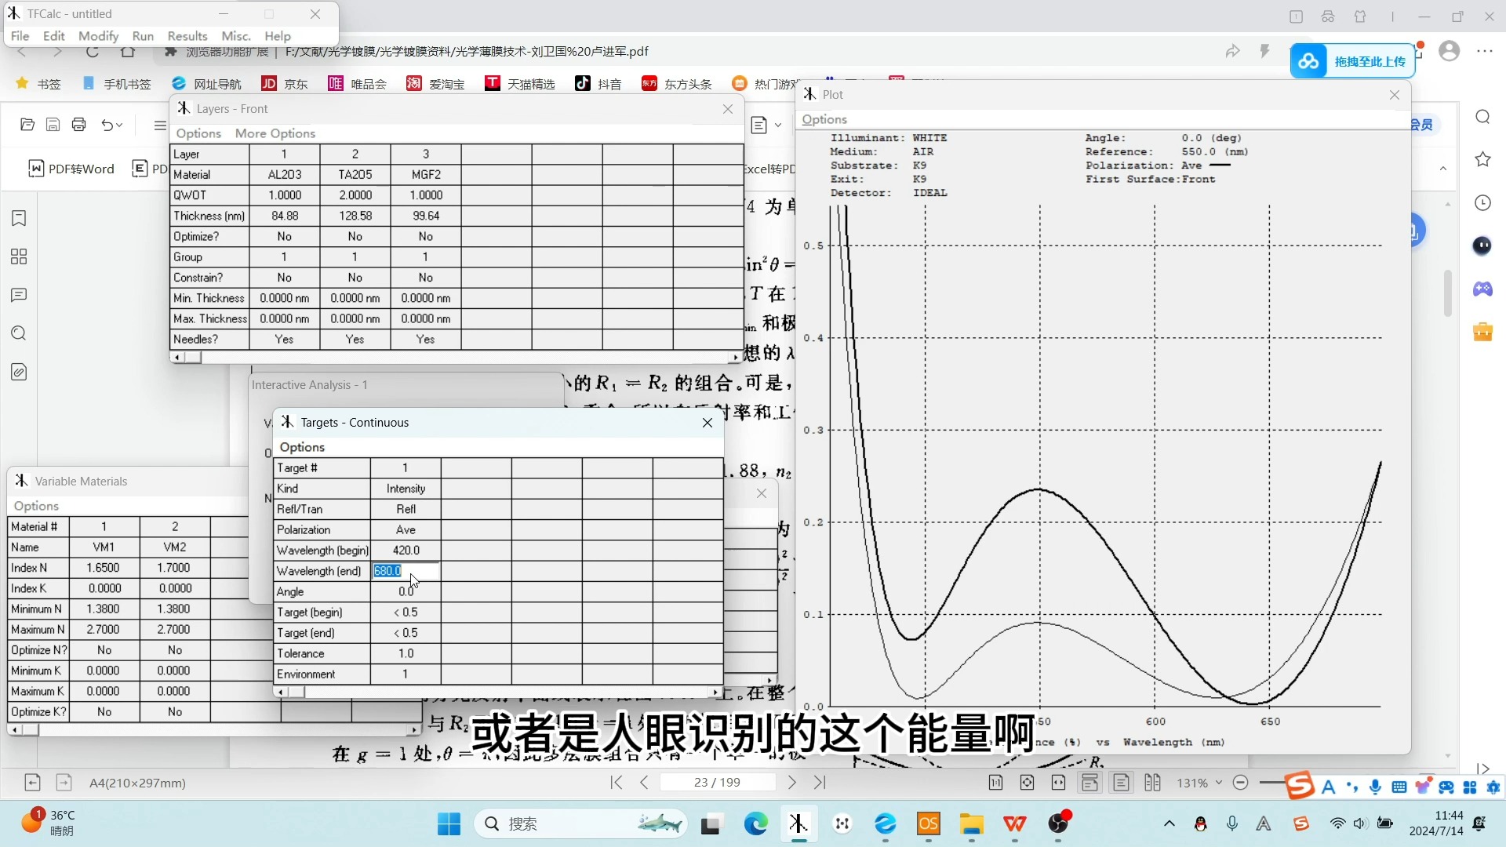Click the search icon in left sidebar
This screenshot has width=1506, height=847.
[x=19, y=333]
